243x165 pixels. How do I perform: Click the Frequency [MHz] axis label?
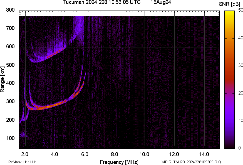pos(119,162)
